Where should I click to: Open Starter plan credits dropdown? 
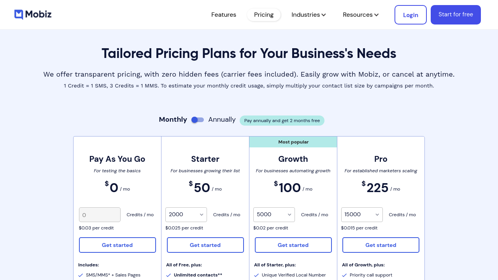186,215
